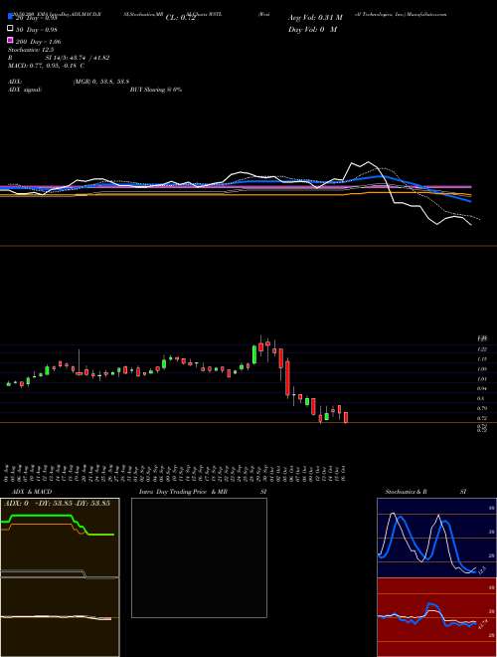
Task: Click the 'Intra Day Trading Price & MR' title
Action: coord(183,492)
